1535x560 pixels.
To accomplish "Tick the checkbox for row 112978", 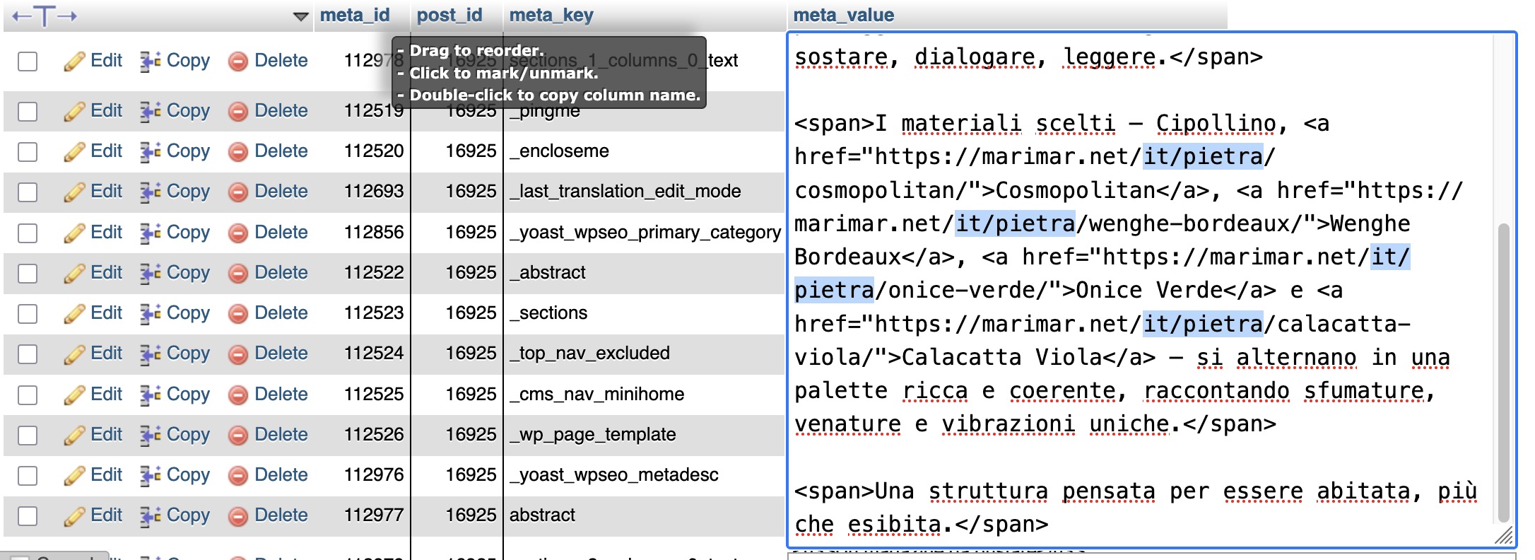I will point(28,62).
